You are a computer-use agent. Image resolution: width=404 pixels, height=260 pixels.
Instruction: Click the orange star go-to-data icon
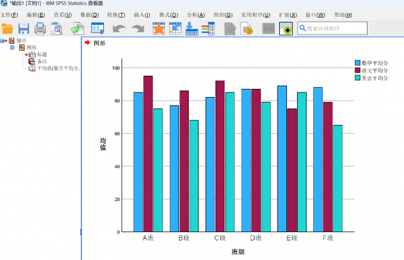(159, 28)
